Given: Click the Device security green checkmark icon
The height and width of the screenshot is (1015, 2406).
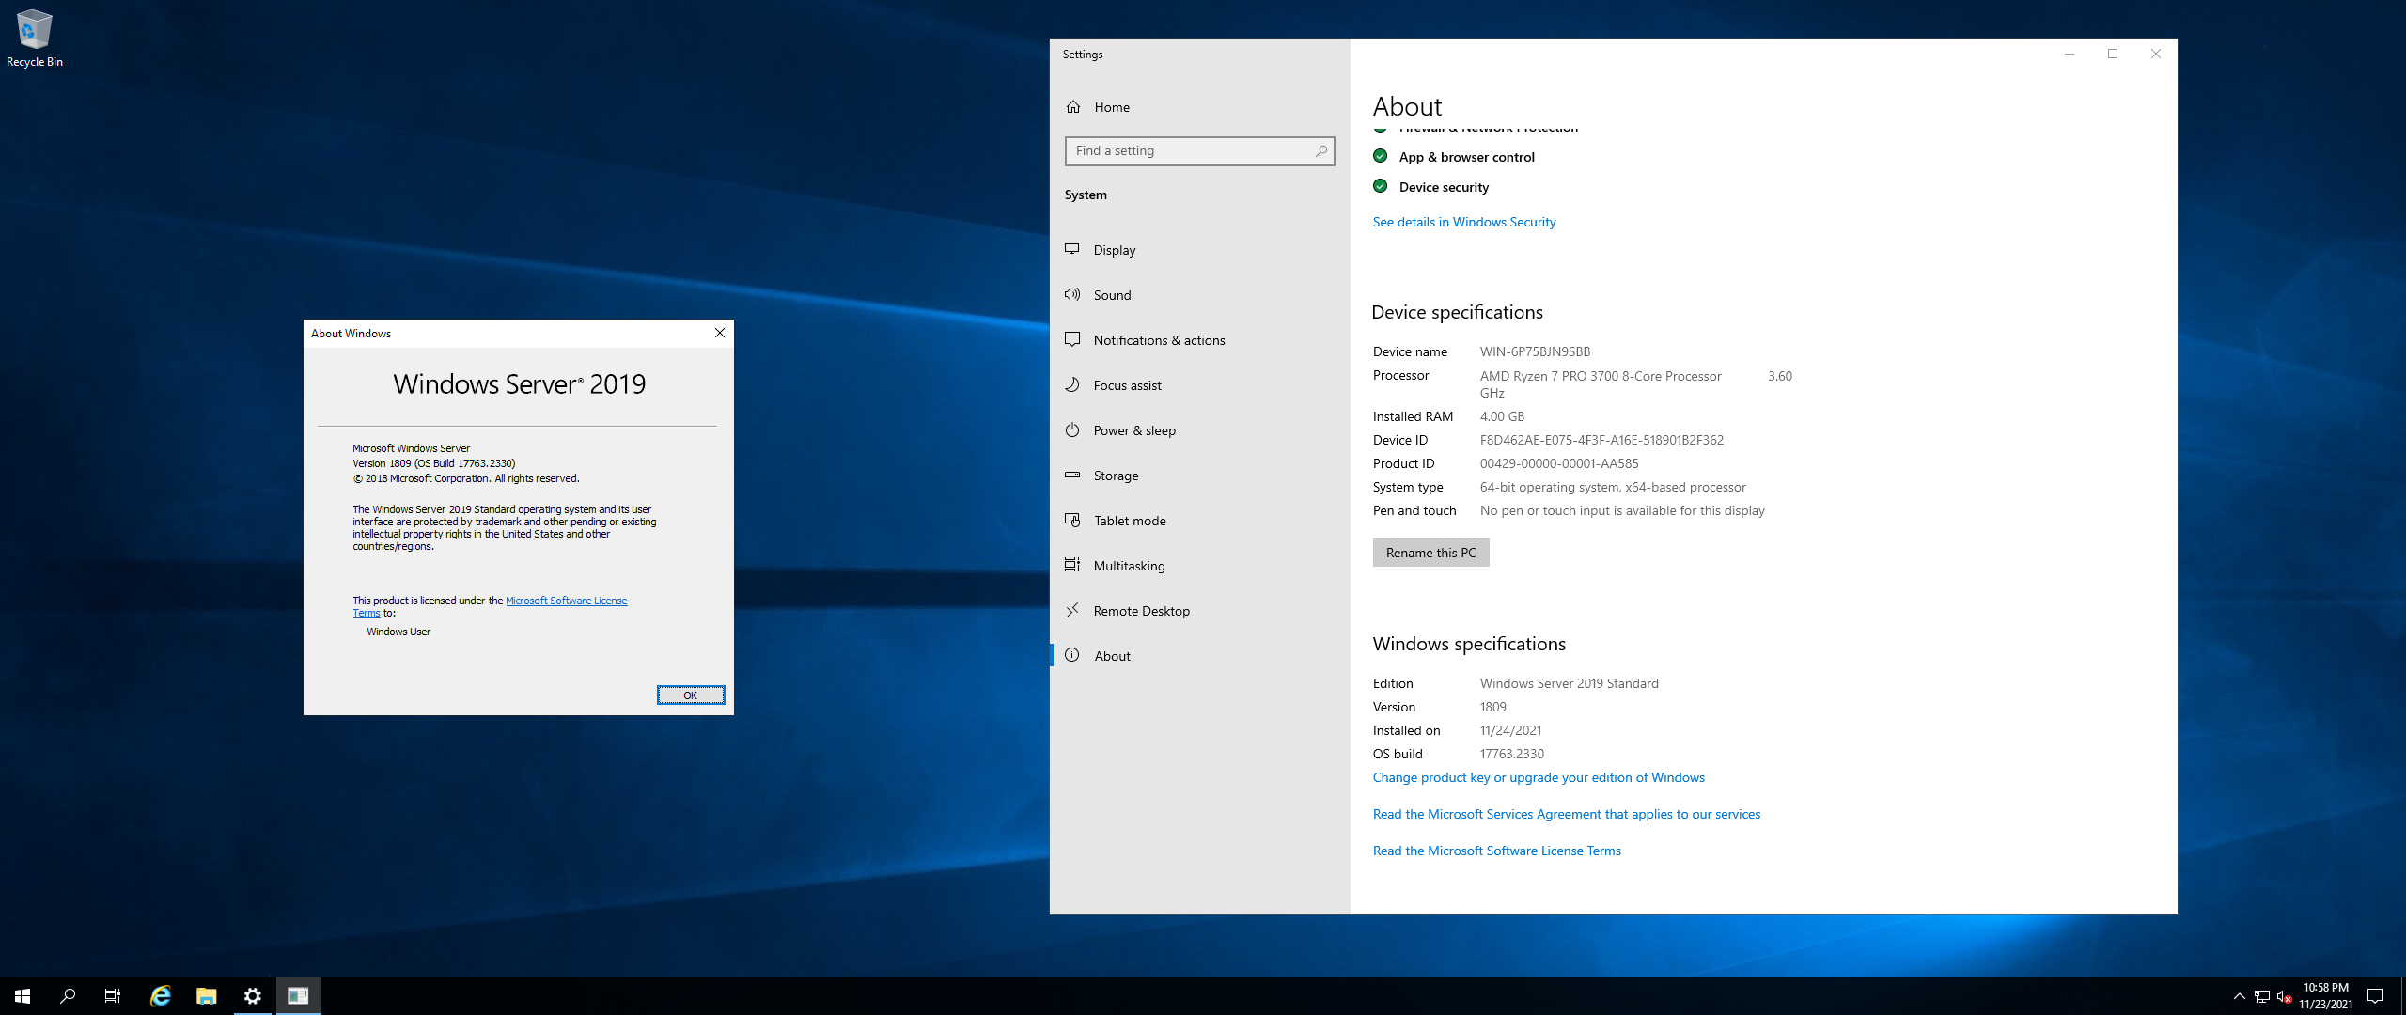Looking at the screenshot, I should 1380,186.
